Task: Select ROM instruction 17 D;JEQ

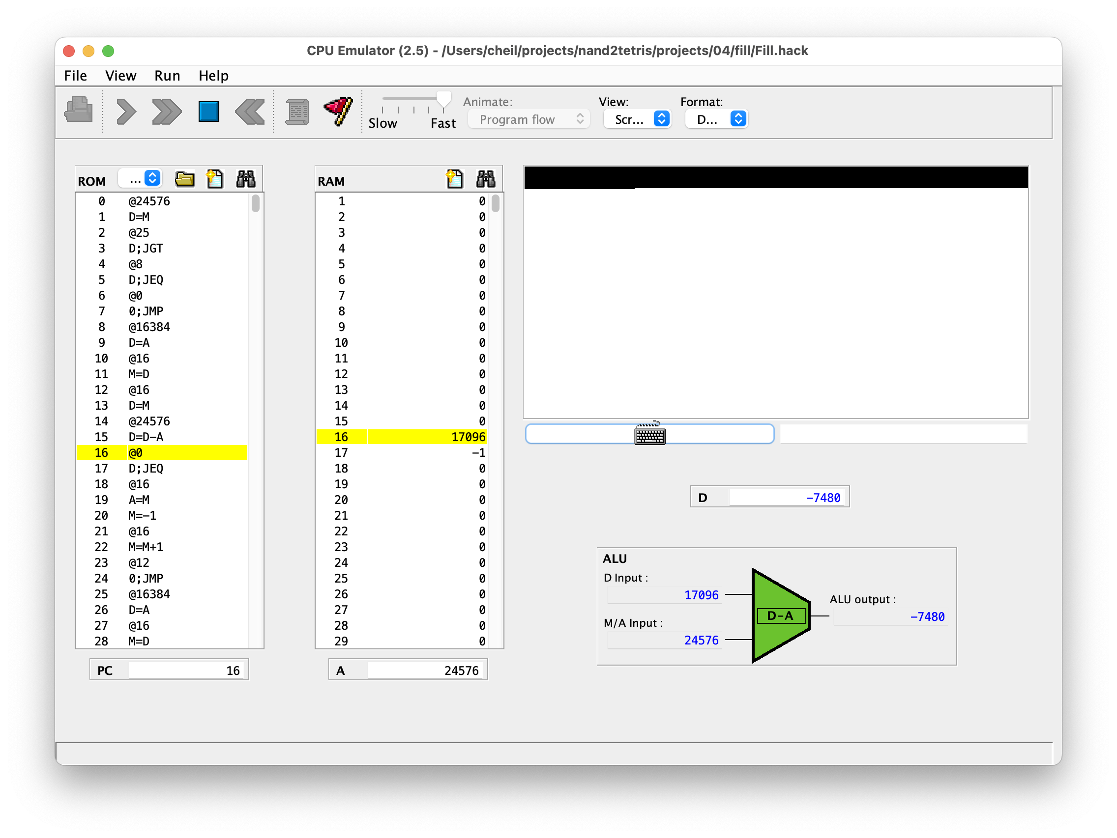Action: 146,469
